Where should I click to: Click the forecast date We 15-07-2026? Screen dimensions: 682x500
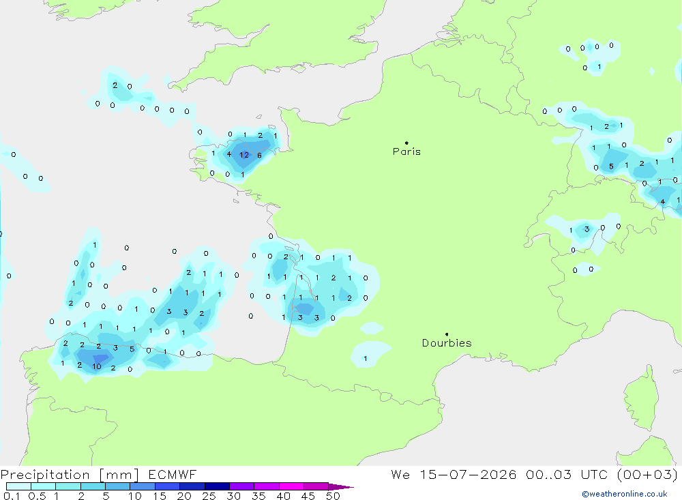tap(454, 475)
